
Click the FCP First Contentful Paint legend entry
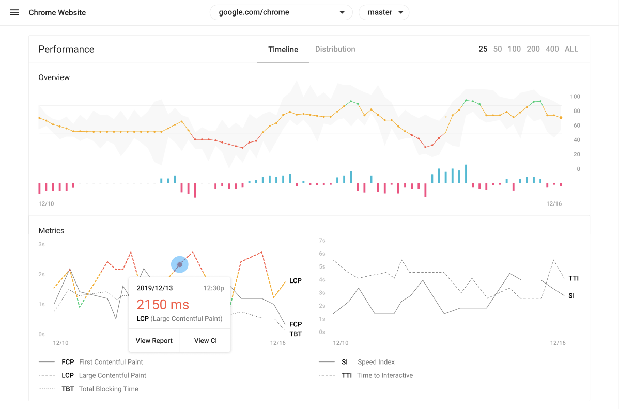[91, 361]
